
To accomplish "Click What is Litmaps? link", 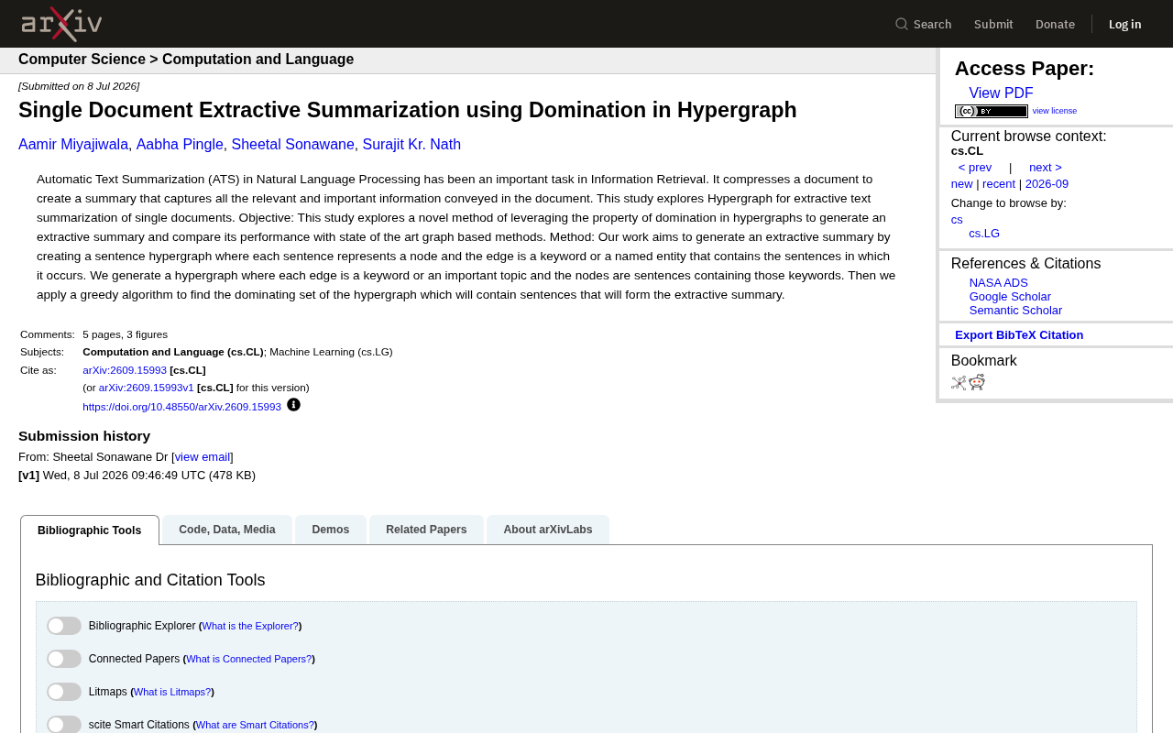I will (172, 693).
